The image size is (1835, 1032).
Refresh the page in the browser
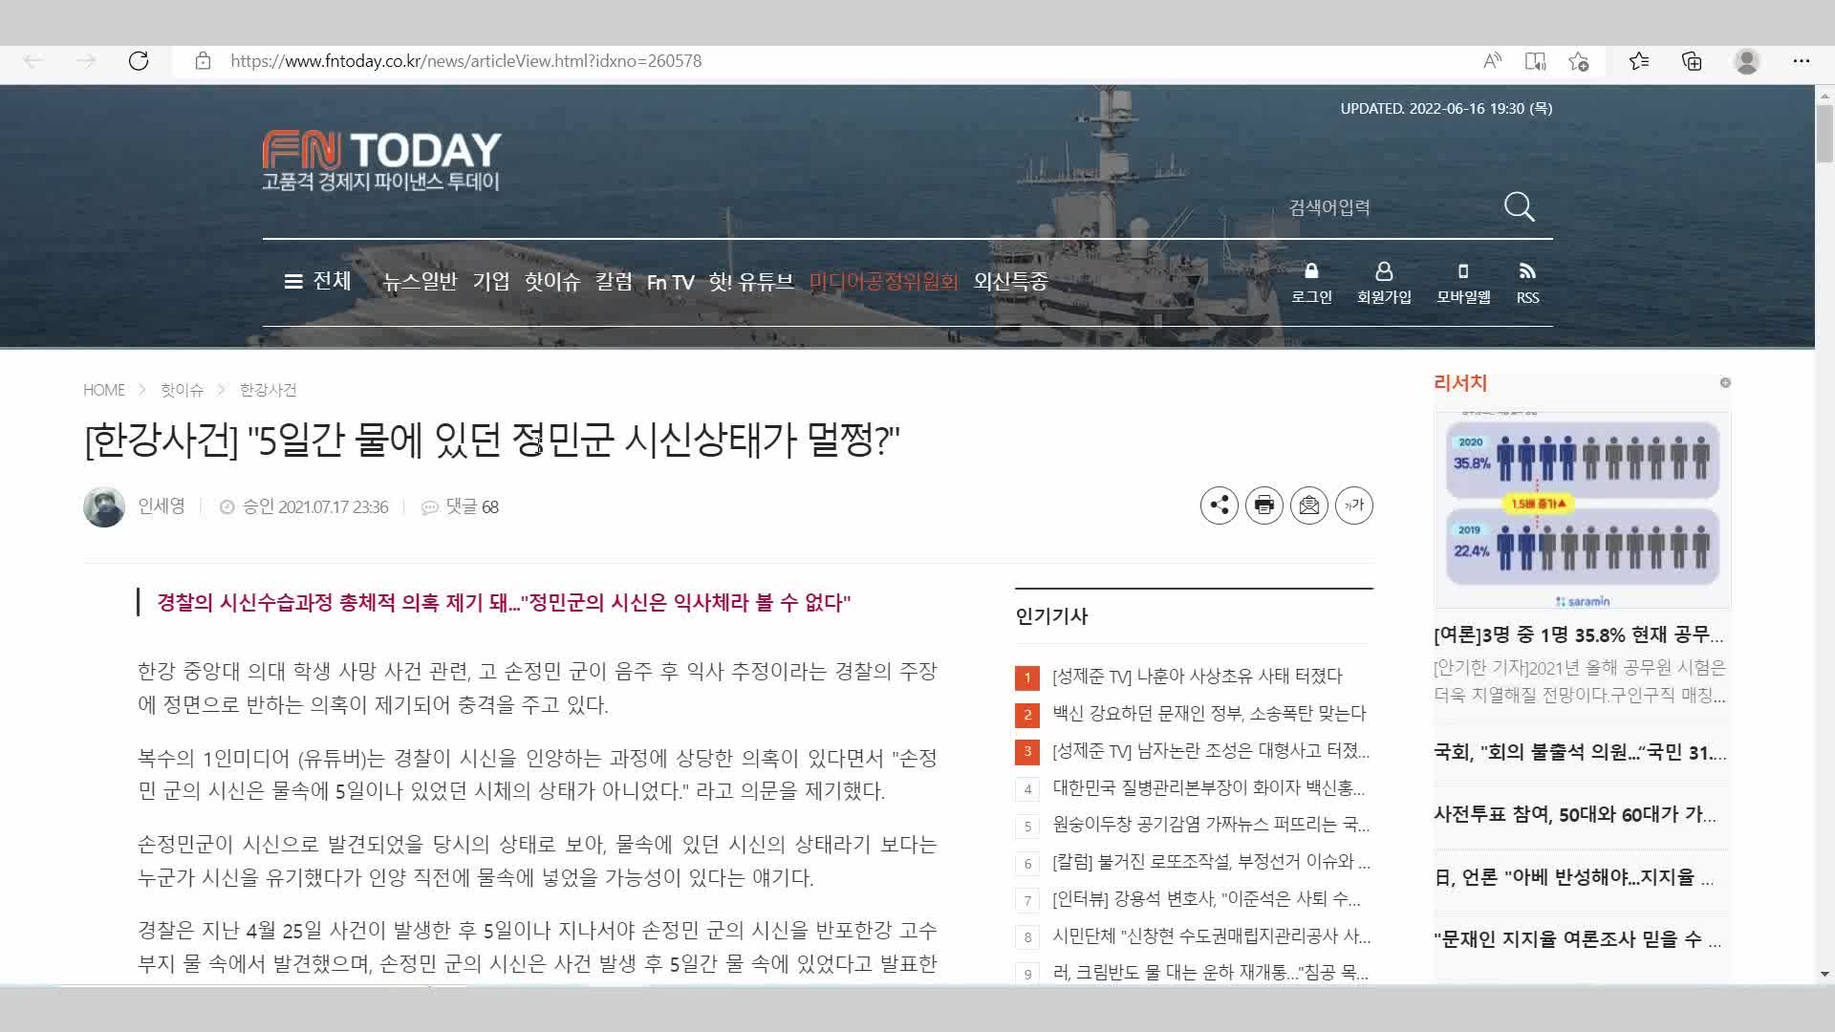click(139, 60)
